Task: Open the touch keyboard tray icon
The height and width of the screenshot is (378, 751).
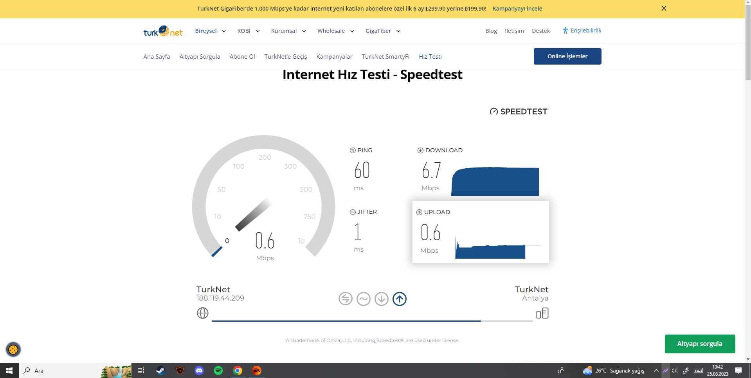Action: 699,371
